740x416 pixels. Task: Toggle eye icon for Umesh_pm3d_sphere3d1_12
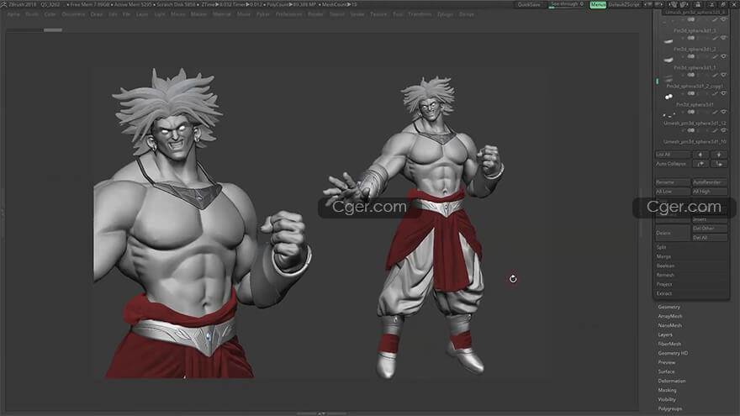[x=723, y=131]
